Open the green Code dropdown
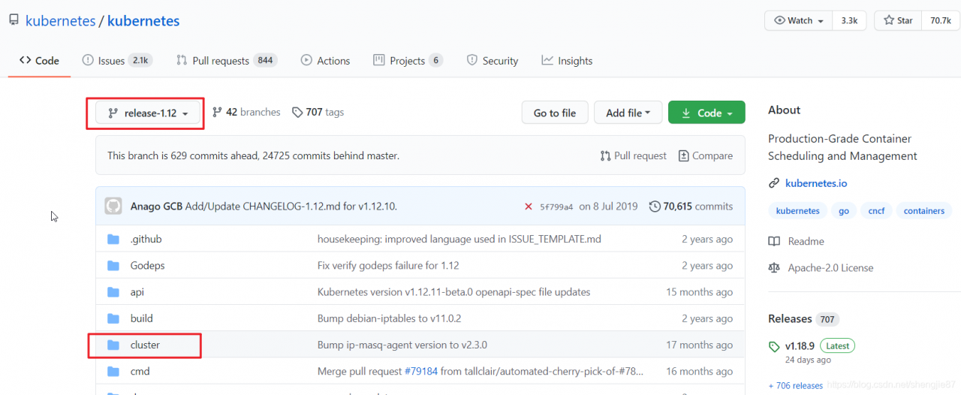This screenshot has width=961, height=395. 706,113
